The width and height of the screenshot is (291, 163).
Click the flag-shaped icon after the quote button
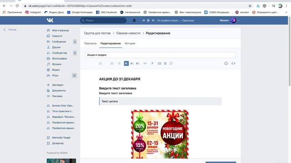(152, 63)
